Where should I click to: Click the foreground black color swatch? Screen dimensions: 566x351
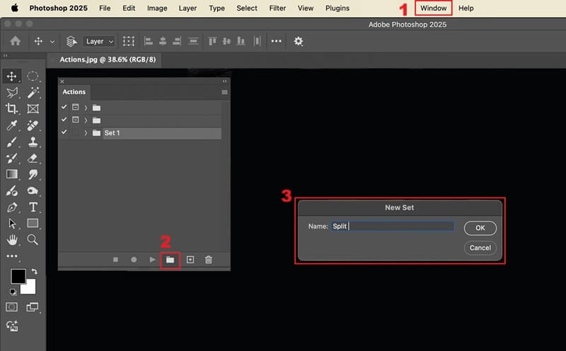(x=18, y=276)
